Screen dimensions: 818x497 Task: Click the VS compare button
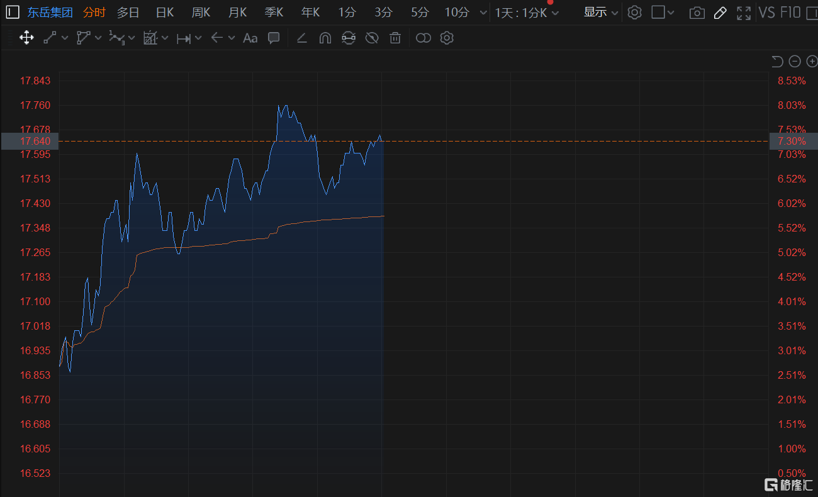[767, 13]
